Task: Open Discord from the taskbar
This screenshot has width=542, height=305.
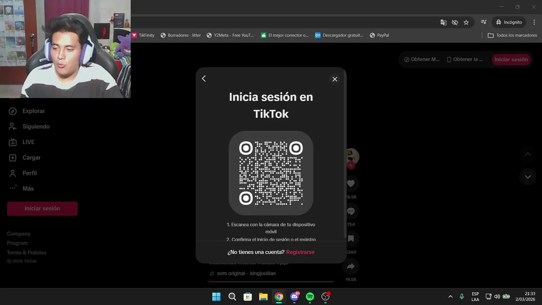Action: pyautogui.click(x=295, y=297)
